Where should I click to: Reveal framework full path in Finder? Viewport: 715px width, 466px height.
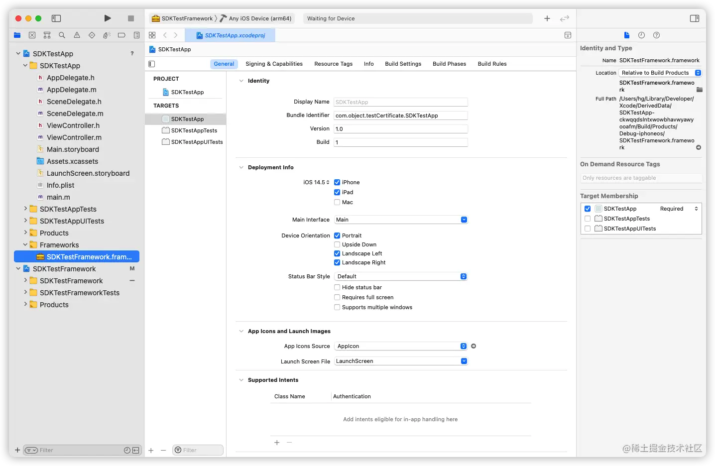pos(699,147)
